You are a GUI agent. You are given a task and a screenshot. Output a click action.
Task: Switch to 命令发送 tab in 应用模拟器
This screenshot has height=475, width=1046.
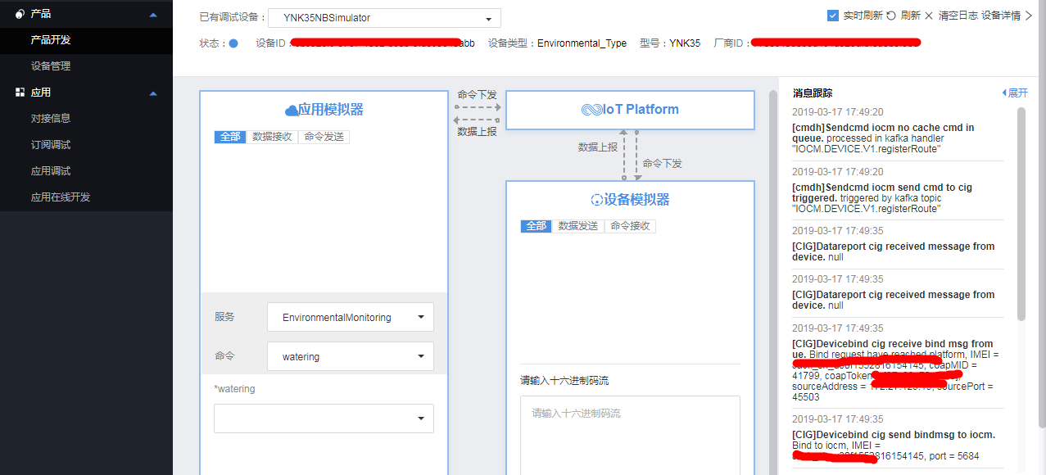324,137
